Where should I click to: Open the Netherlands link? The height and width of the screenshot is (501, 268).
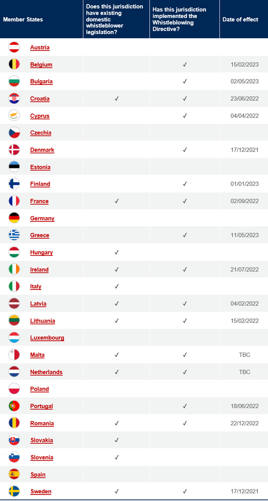click(x=46, y=372)
